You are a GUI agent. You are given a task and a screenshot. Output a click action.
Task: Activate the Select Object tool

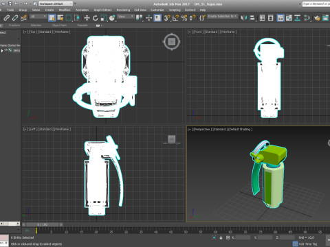pos(52,18)
